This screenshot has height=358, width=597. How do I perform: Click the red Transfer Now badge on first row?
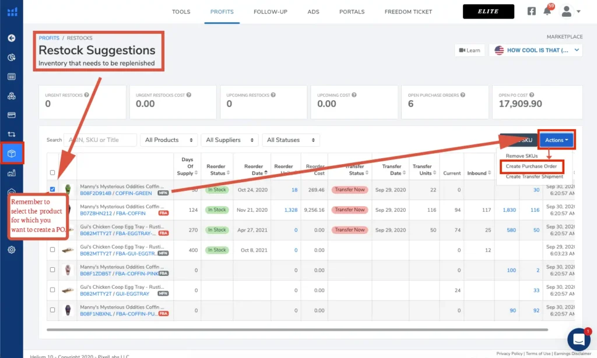pos(349,189)
